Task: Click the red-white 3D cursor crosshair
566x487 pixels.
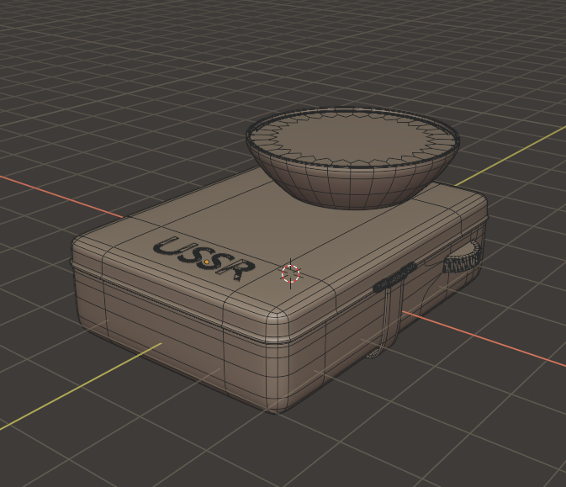Action: coord(291,273)
